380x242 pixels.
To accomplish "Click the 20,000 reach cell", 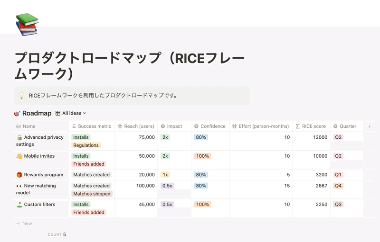I will [136, 175].
